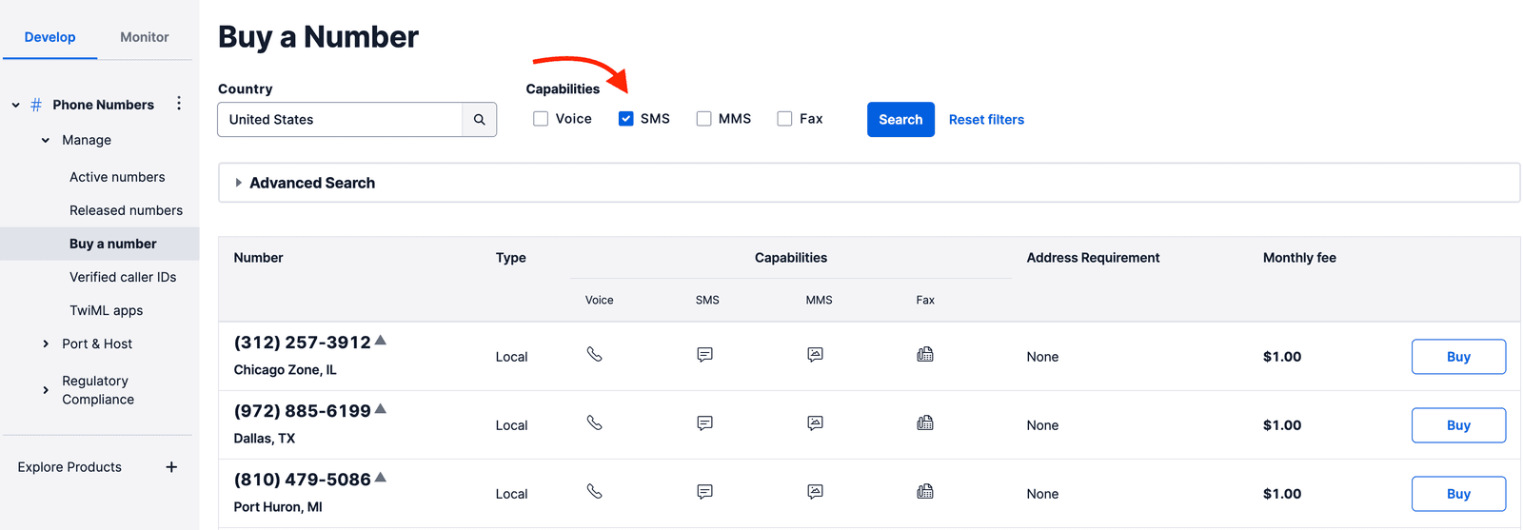The image size is (1523, 530).
Task: Click the fax icon for (312) 257-3912
Action: [924, 355]
